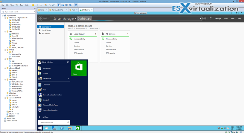Select Dashboard in Server Manager sidebar
Image resolution: width=244 pixels, height=133 pixels.
point(51,27)
